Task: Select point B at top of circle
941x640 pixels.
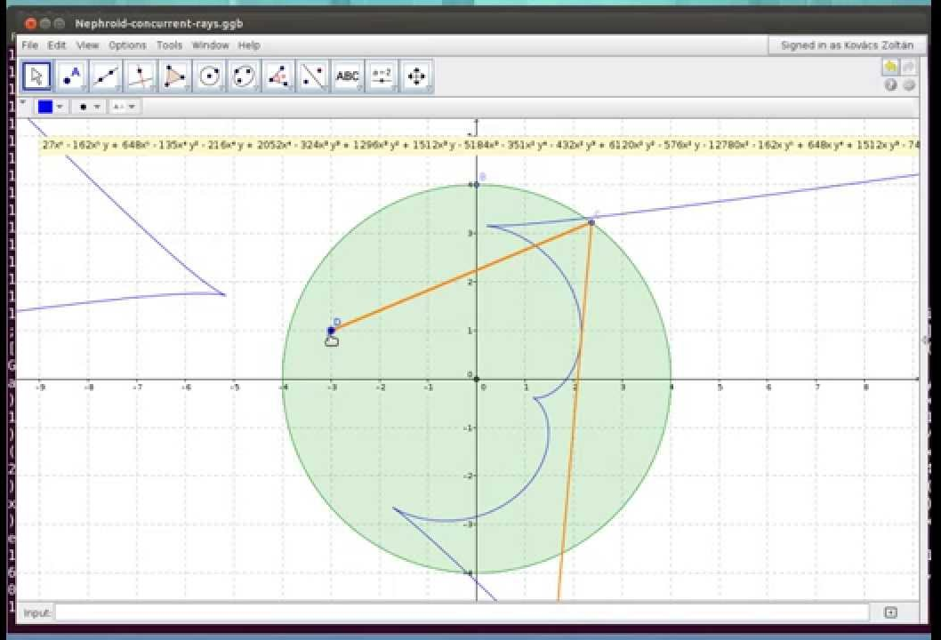Action: pos(477,185)
